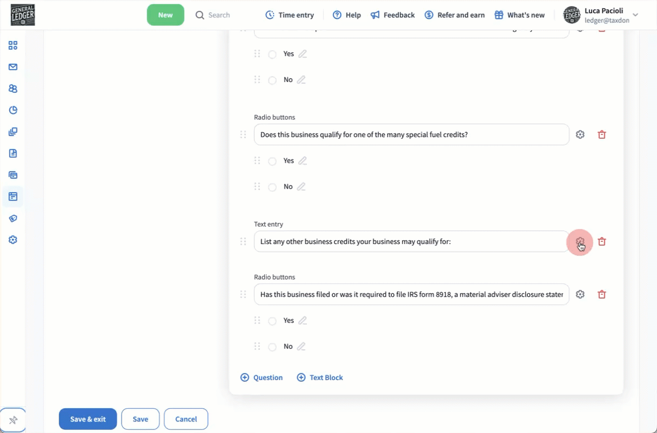Open settings gear for IRS form 8918 question
Screen dimensions: 657x433
pos(580,295)
